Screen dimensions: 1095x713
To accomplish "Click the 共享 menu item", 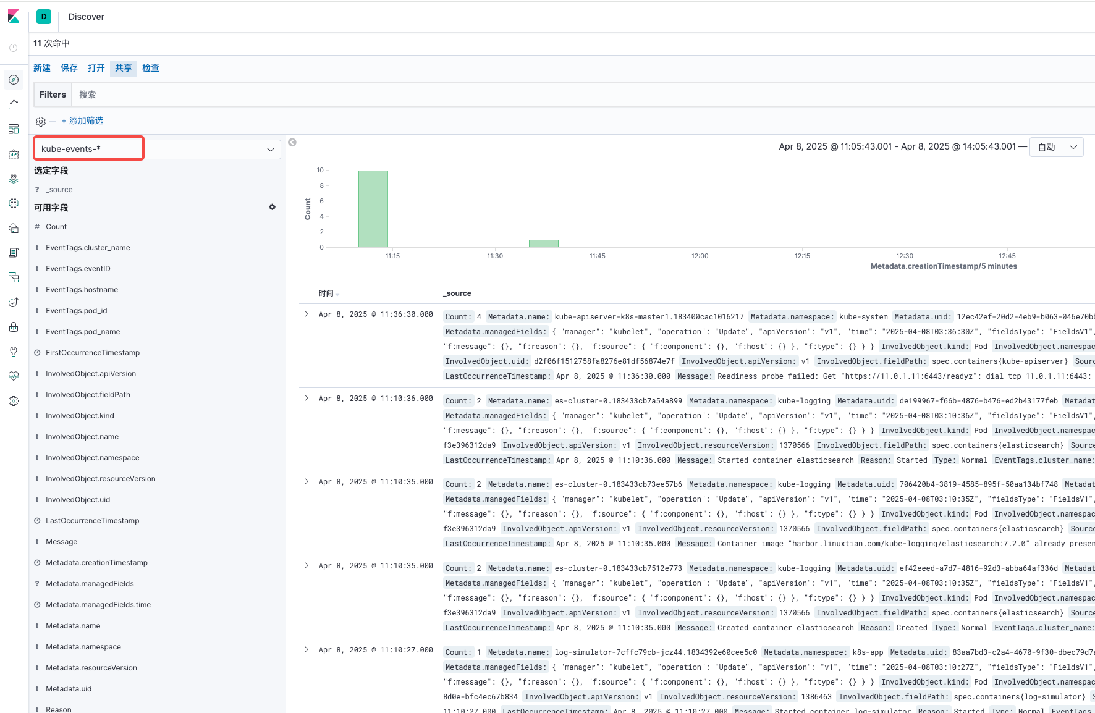I will (x=124, y=68).
